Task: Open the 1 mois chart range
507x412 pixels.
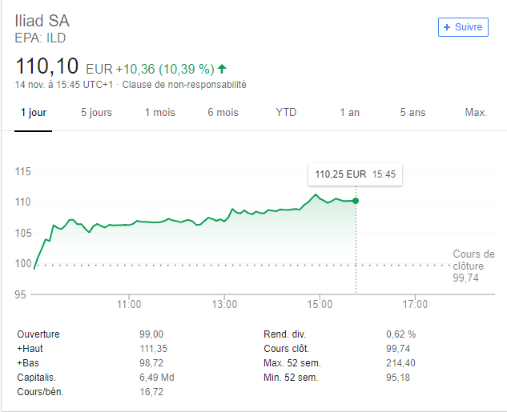Action: click(x=159, y=113)
